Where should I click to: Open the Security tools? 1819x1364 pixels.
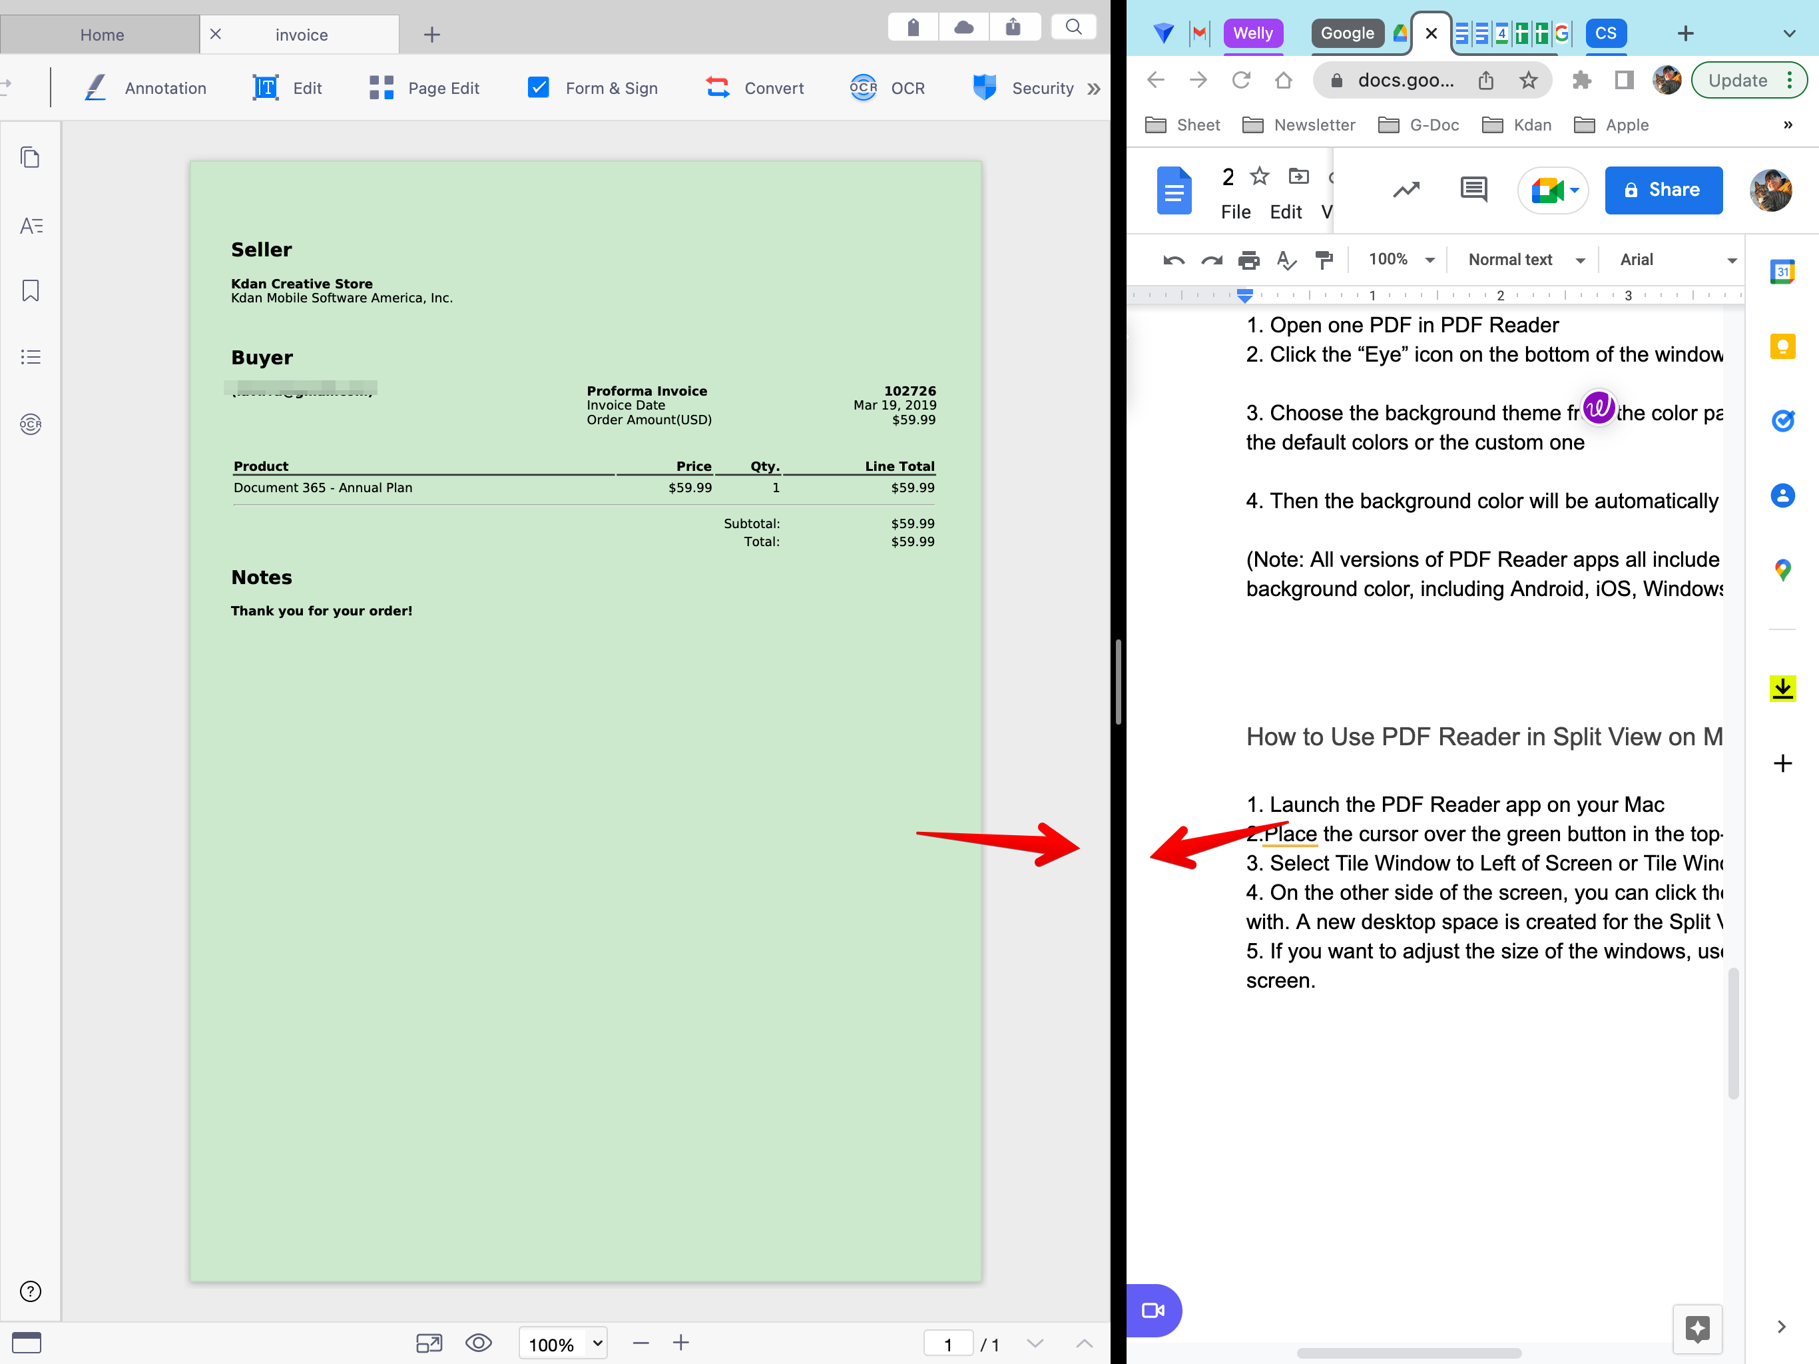point(1023,88)
